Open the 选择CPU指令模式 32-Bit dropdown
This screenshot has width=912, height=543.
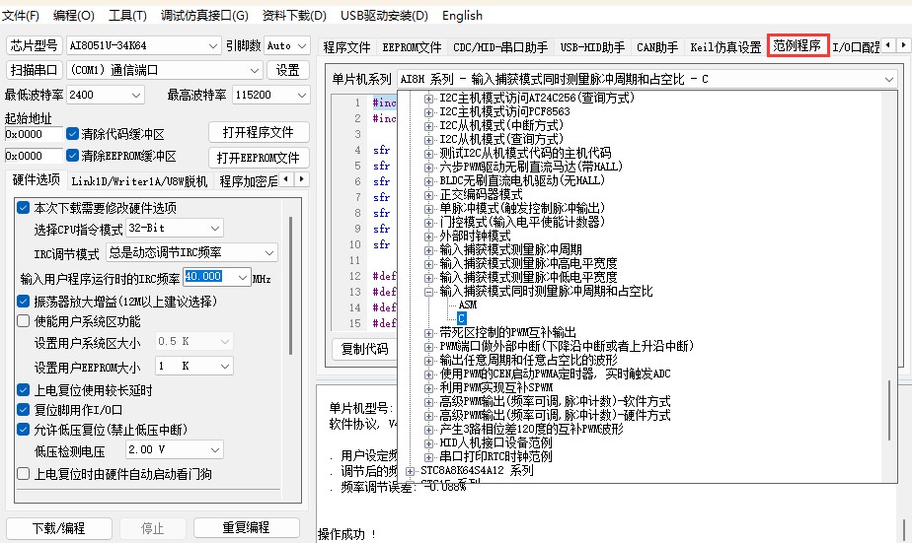(175, 229)
